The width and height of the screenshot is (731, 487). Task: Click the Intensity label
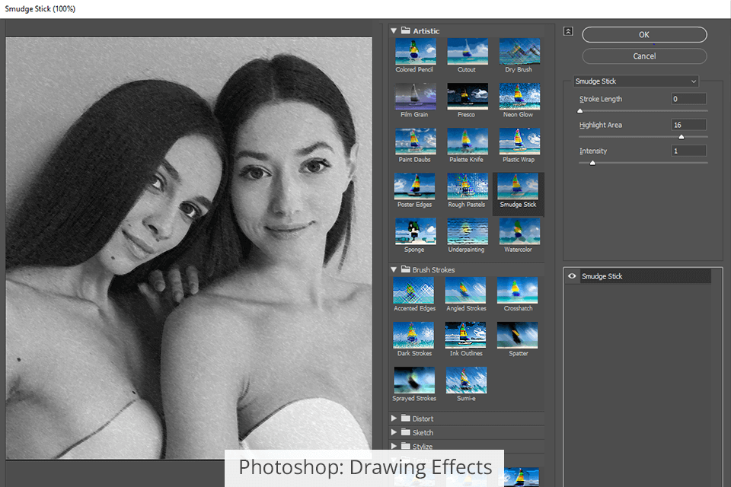[x=593, y=151]
